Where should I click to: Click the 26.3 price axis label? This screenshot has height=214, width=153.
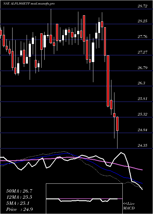pyautogui.click(x=141, y=83)
